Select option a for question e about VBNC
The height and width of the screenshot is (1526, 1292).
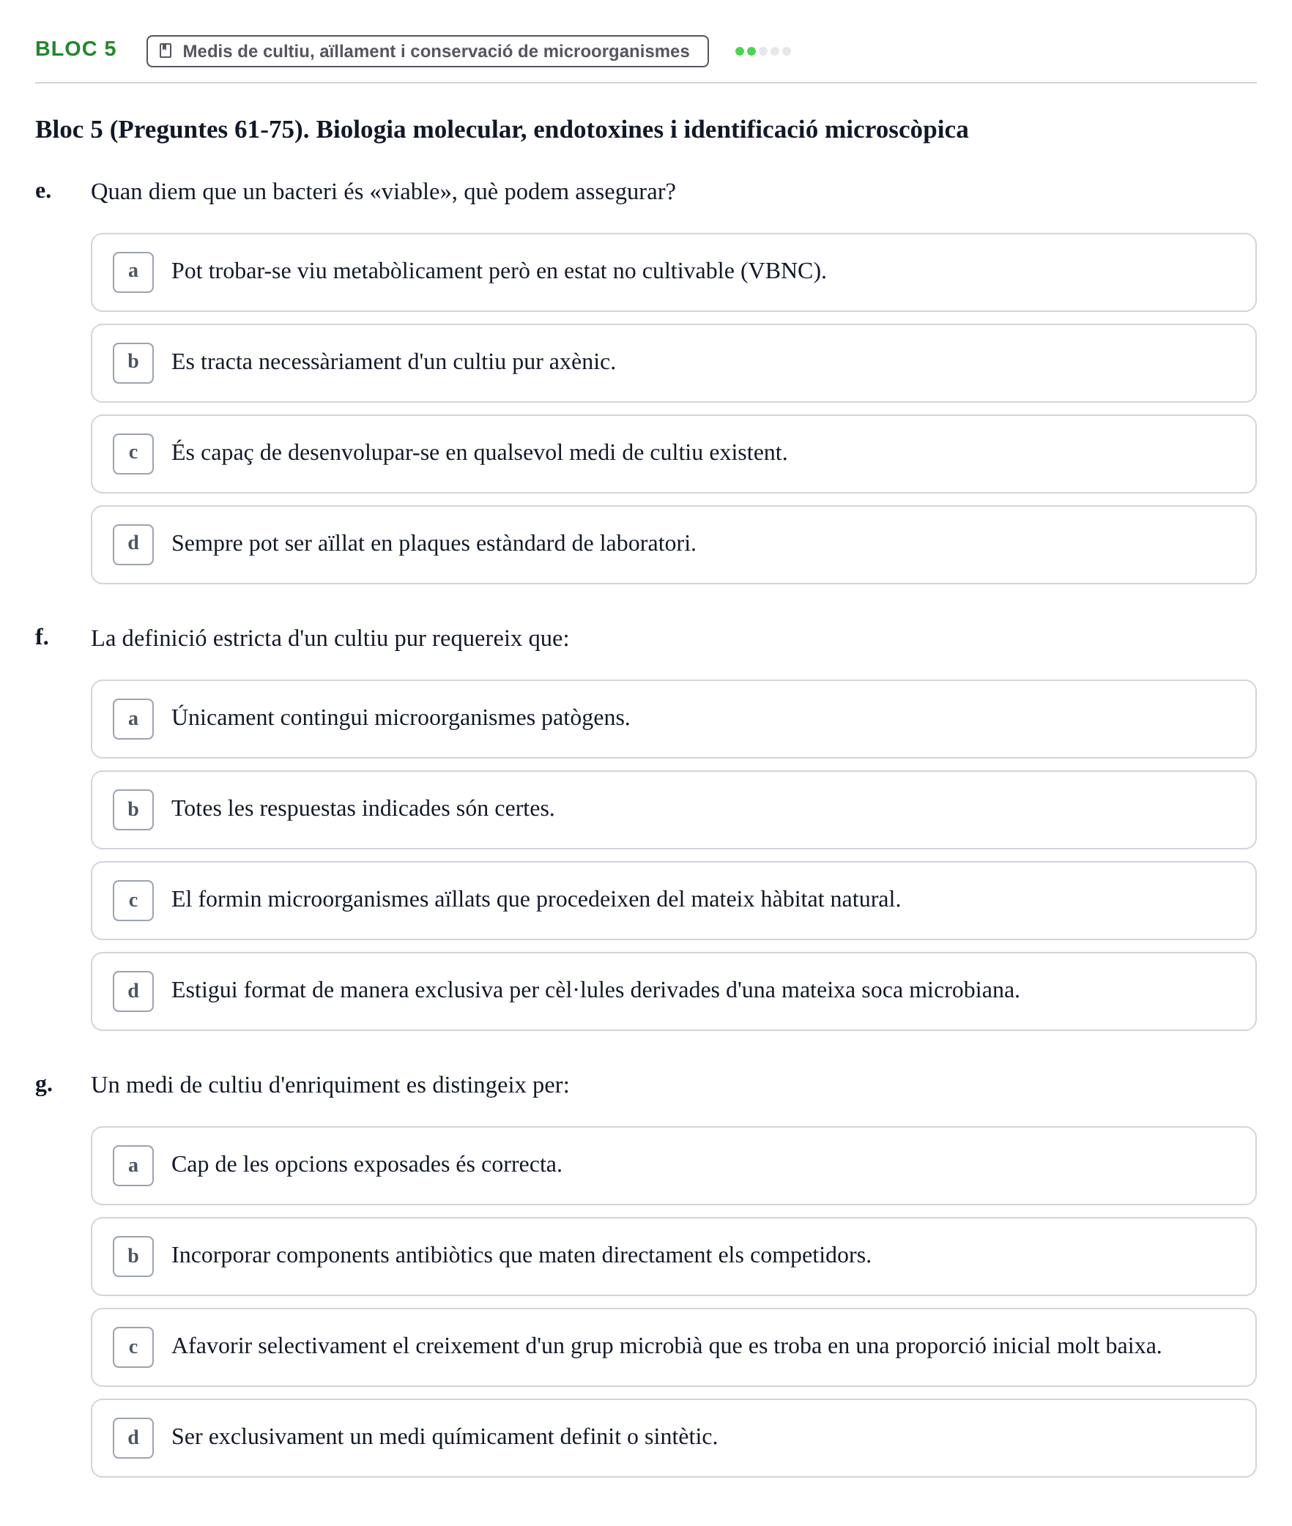(673, 272)
